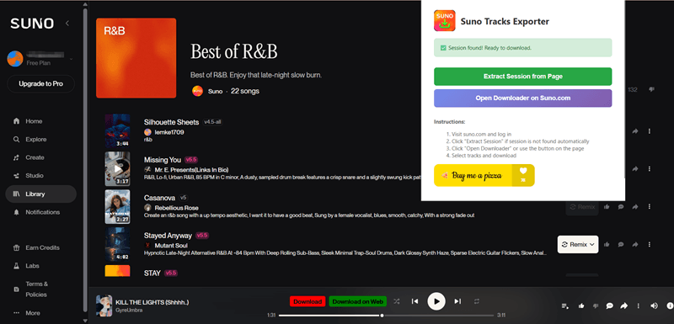Open Notifications in the sidebar

pos(42,212)
